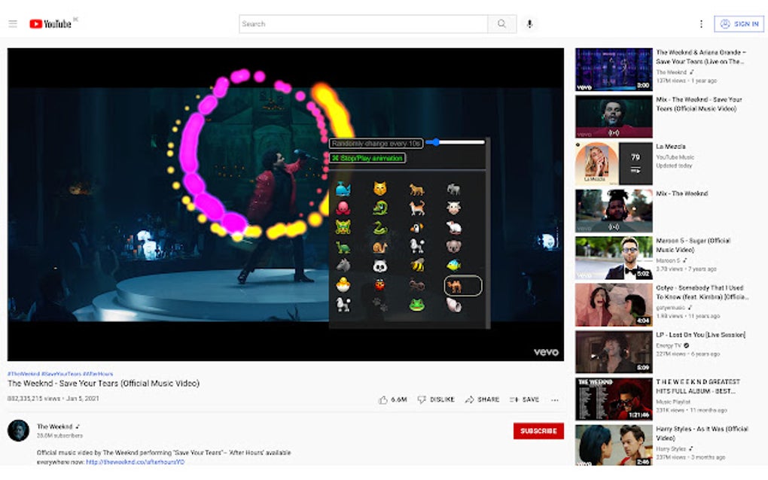Viewport: 768px width, 480px height.
Task: Open the YouTube hamburger menu
Action: click(13, 23)
